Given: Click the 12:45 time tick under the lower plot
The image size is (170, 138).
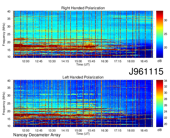Looking at the screenshot, I should [39, 130].
